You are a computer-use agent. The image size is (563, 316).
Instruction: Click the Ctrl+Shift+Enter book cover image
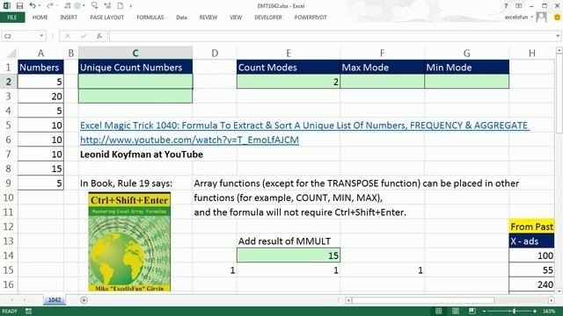(x=129, y=242)
